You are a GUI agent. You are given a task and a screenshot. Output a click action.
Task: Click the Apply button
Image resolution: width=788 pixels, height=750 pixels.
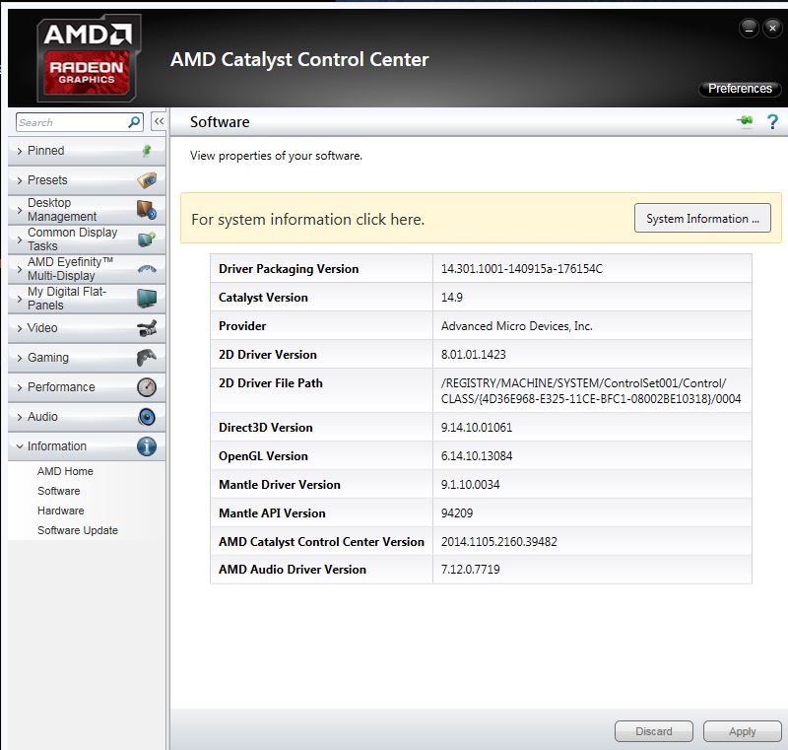click(743, 731)
